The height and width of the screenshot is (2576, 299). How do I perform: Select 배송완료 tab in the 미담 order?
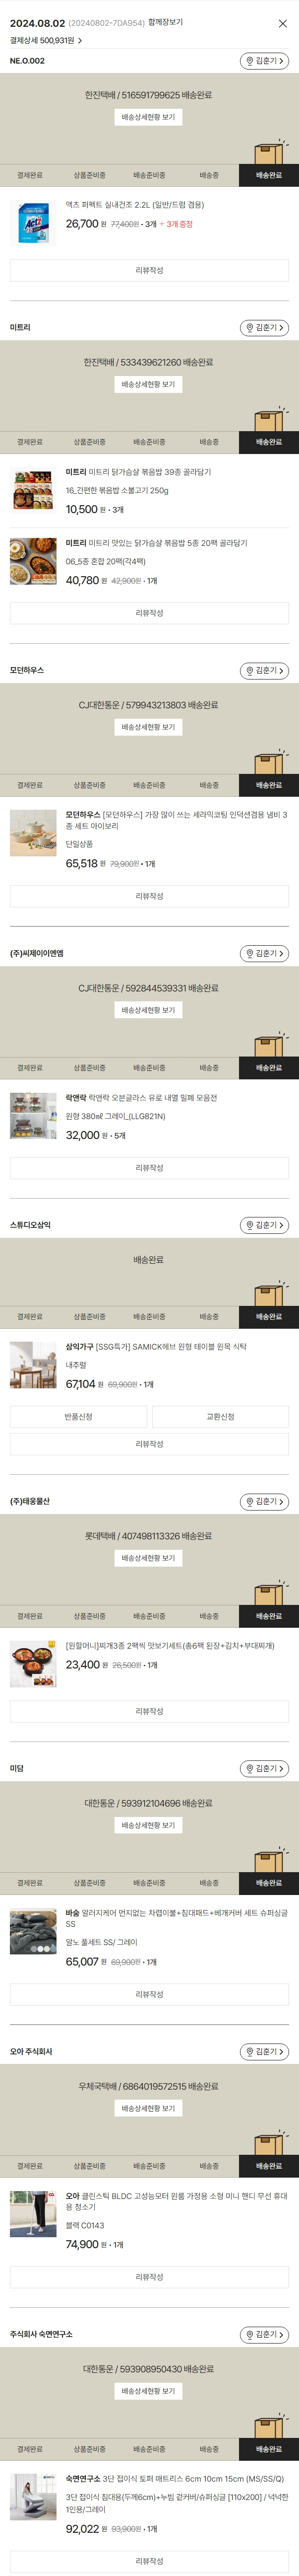(268, 1883)
